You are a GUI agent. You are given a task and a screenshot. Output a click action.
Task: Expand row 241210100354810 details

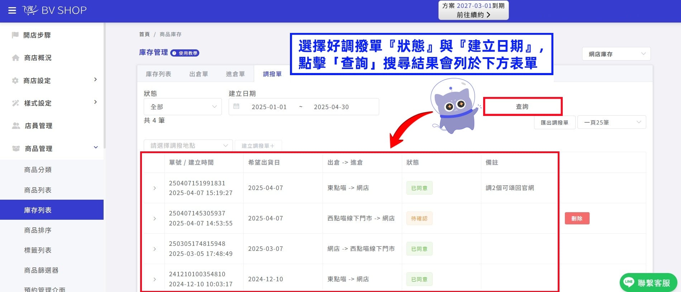pos(154,279)
